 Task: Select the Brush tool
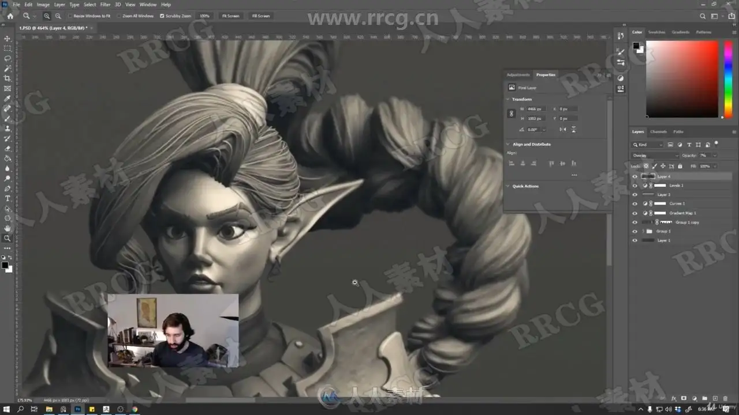pos(8,118)
